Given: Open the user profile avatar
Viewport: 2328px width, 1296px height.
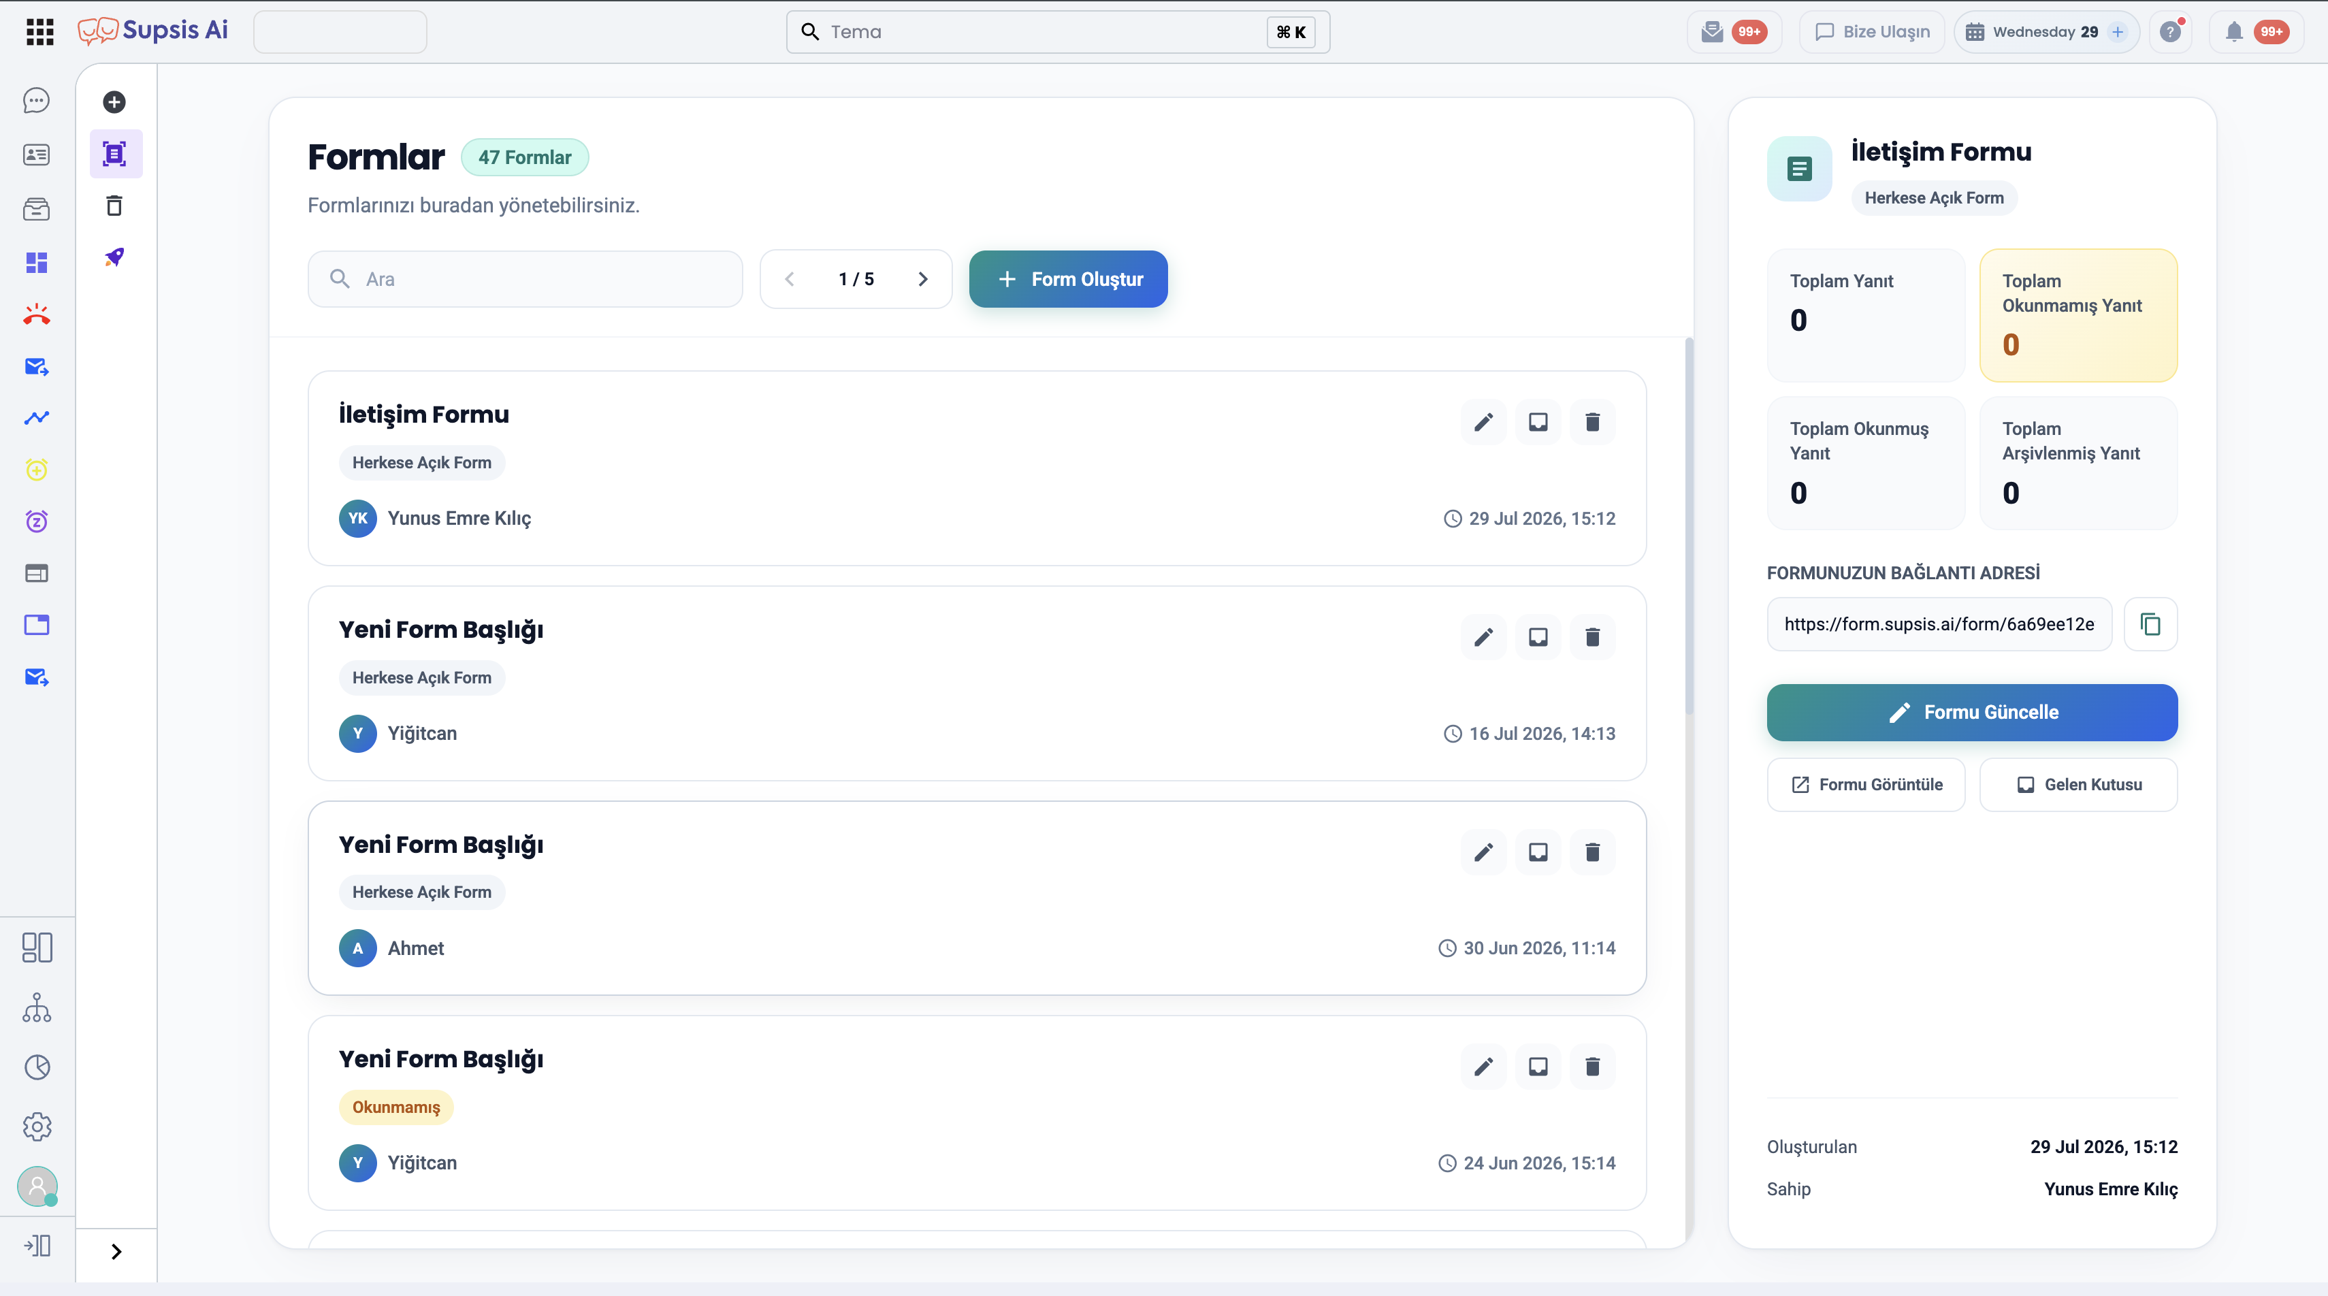Looking at the screenshot, I should pos(37,1186).
